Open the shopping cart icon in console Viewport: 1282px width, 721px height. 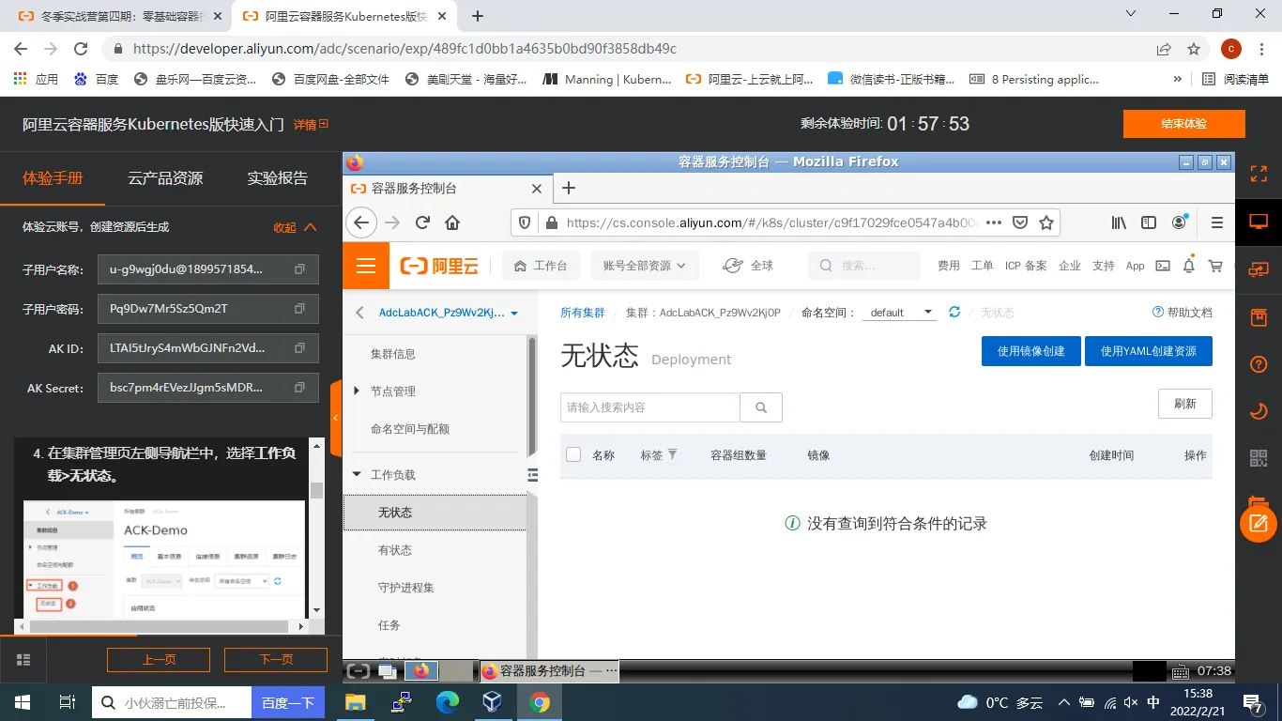pos(1215,266)
